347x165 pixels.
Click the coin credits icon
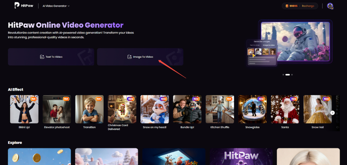coord(287,6)
